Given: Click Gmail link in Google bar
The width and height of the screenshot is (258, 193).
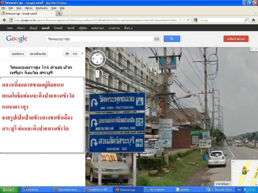Looking at the screenshot, I should 58,28.
